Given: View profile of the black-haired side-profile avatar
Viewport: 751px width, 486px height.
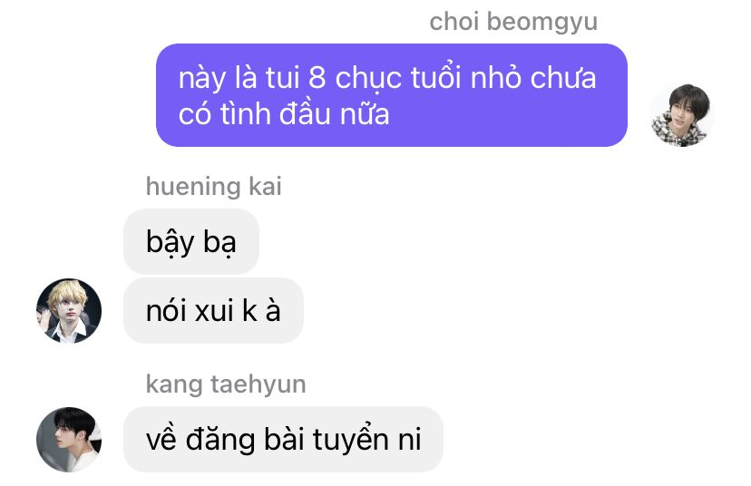Looking at the screenshot, I should pyautogui.click(x=69, y=440).
